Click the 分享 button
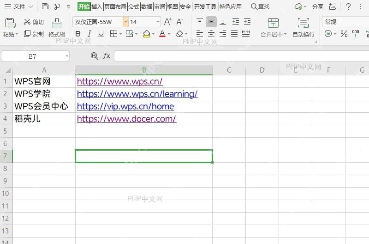 coord(318,6)
